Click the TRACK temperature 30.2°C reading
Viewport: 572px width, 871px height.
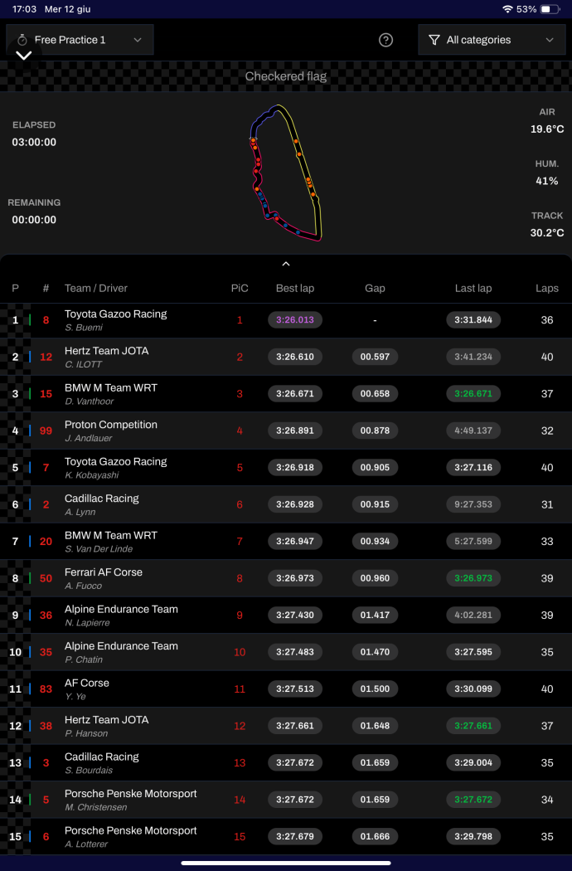click(x=547, y=225)
